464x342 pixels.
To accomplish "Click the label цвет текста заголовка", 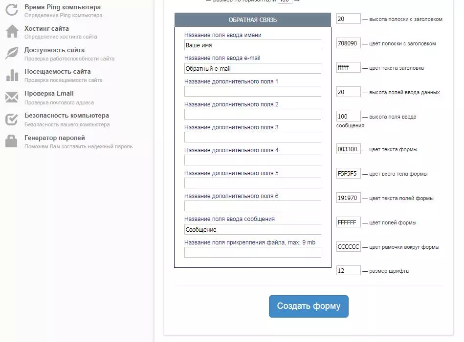I will click(397, 68).
